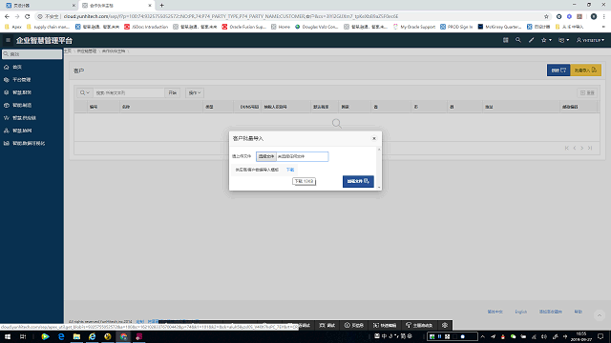Click the reset button at report top right
The height and width of the screenshot is (343, 611).
click(x=587, y=93)
